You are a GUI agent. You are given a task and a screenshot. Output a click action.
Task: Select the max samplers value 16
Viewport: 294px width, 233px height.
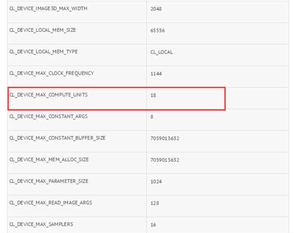tap(153, 224)
